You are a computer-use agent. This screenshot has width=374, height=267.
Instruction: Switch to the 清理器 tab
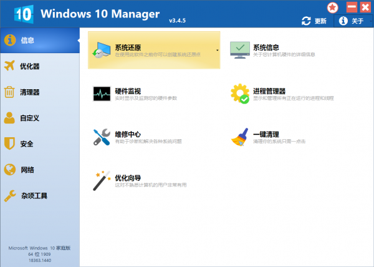pyautogui.click(x=29, y=92)
